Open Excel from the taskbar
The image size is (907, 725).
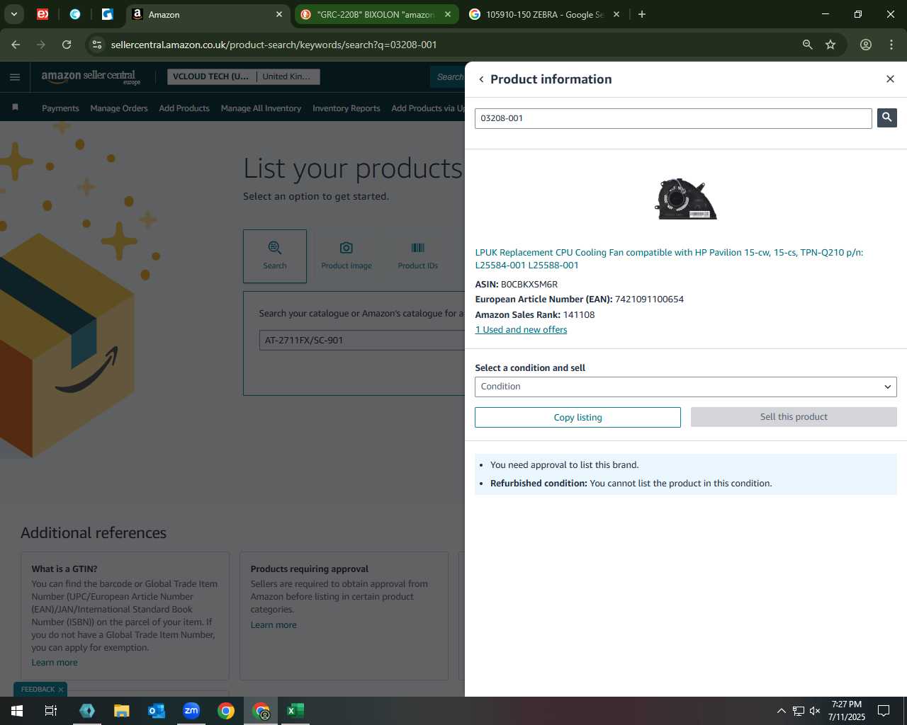point(295,711)
